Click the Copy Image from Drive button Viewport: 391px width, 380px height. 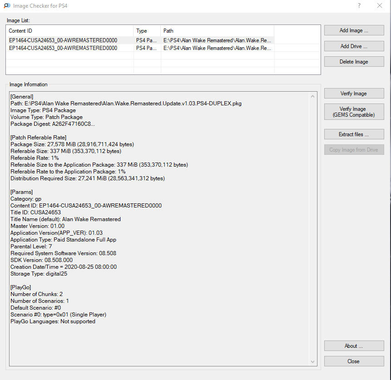354,150
